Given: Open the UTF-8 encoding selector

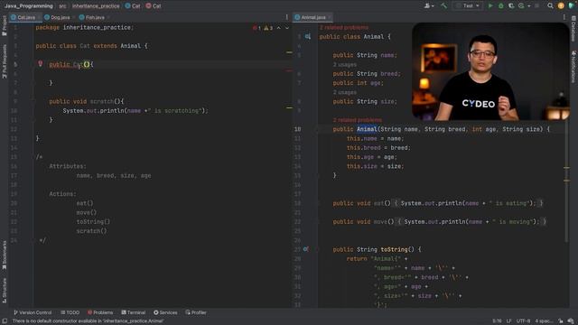Looking at the screenshot, I should click(x=523, y=321).
